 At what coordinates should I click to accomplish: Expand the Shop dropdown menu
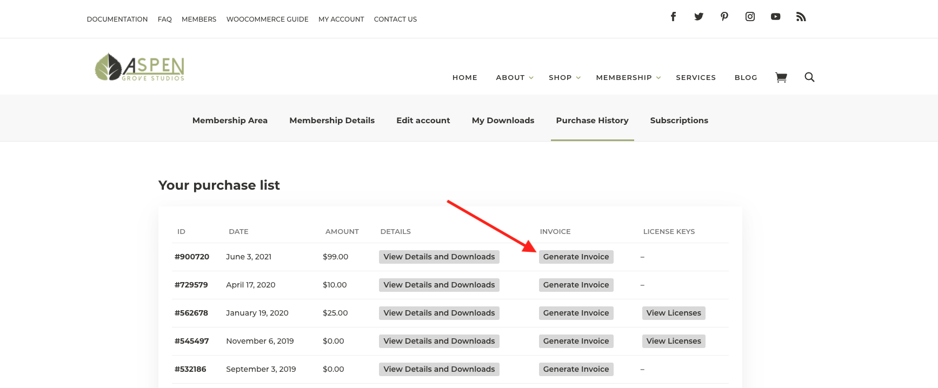(x=564, y=78)
